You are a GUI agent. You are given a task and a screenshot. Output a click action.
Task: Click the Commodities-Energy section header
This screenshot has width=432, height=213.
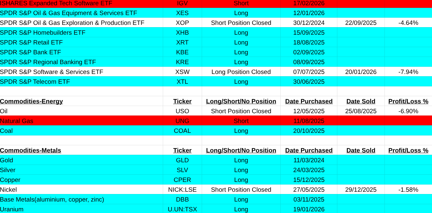(x=31, y=101)
